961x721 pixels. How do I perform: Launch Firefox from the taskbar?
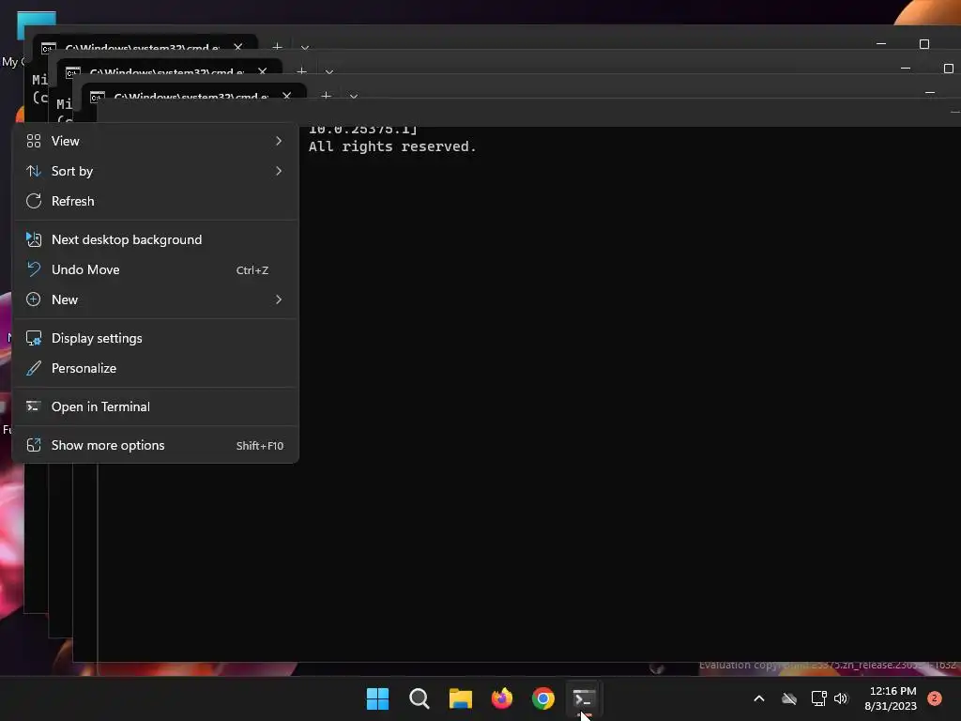[x=502, y=698]
